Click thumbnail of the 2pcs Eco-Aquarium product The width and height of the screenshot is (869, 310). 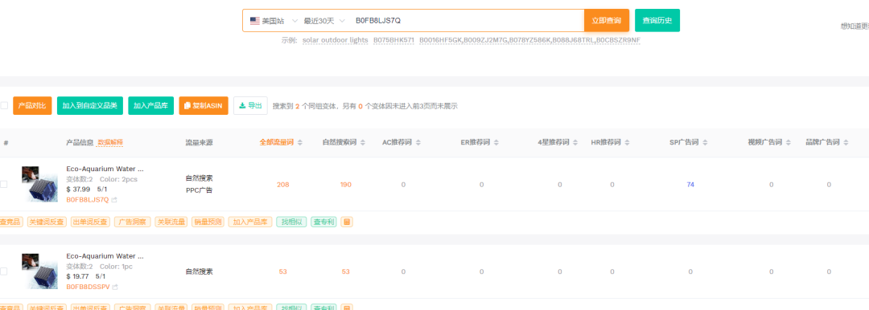click(x=40, y=185)
